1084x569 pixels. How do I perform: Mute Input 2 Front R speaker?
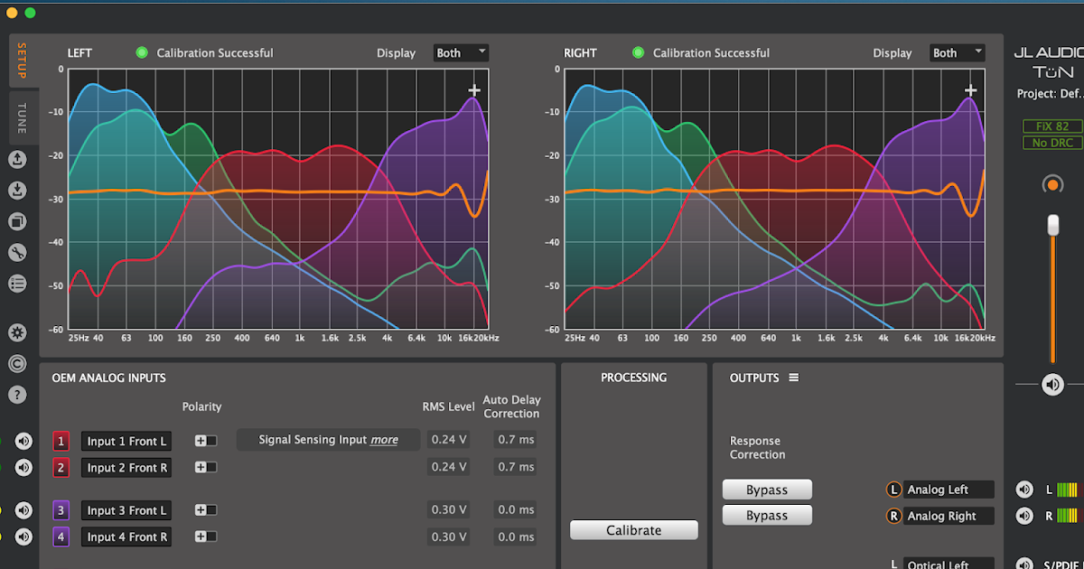(23, 467)
